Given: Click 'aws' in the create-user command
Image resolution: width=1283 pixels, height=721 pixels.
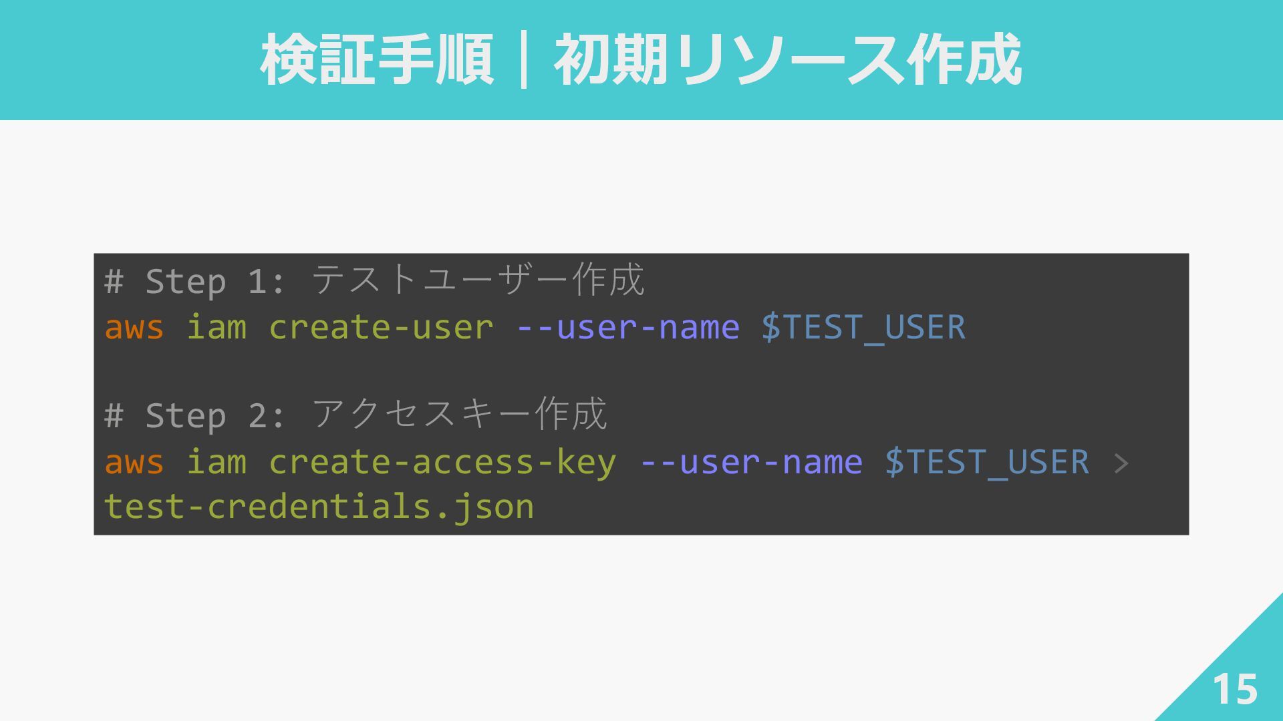Looking at the screenshot, I should point(134,328).
